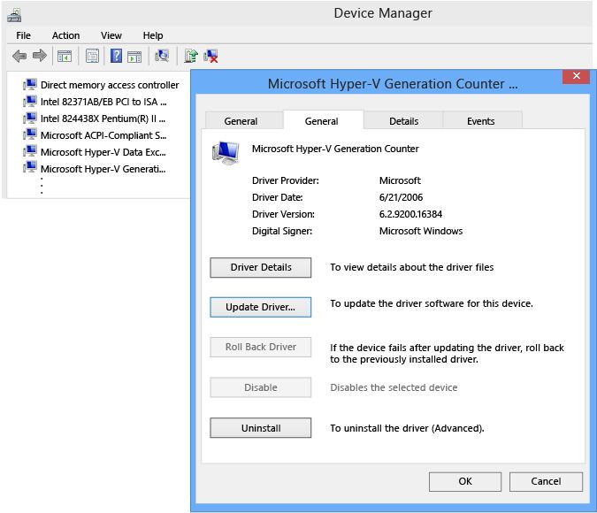Click the Forward arrow in Device Manager toolbar
The width and height of the screenshot is (597, 513).
point(40,56)
